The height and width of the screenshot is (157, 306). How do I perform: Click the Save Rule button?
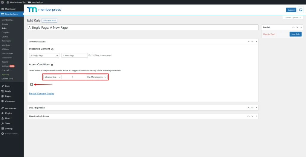[x=296, y=34]
